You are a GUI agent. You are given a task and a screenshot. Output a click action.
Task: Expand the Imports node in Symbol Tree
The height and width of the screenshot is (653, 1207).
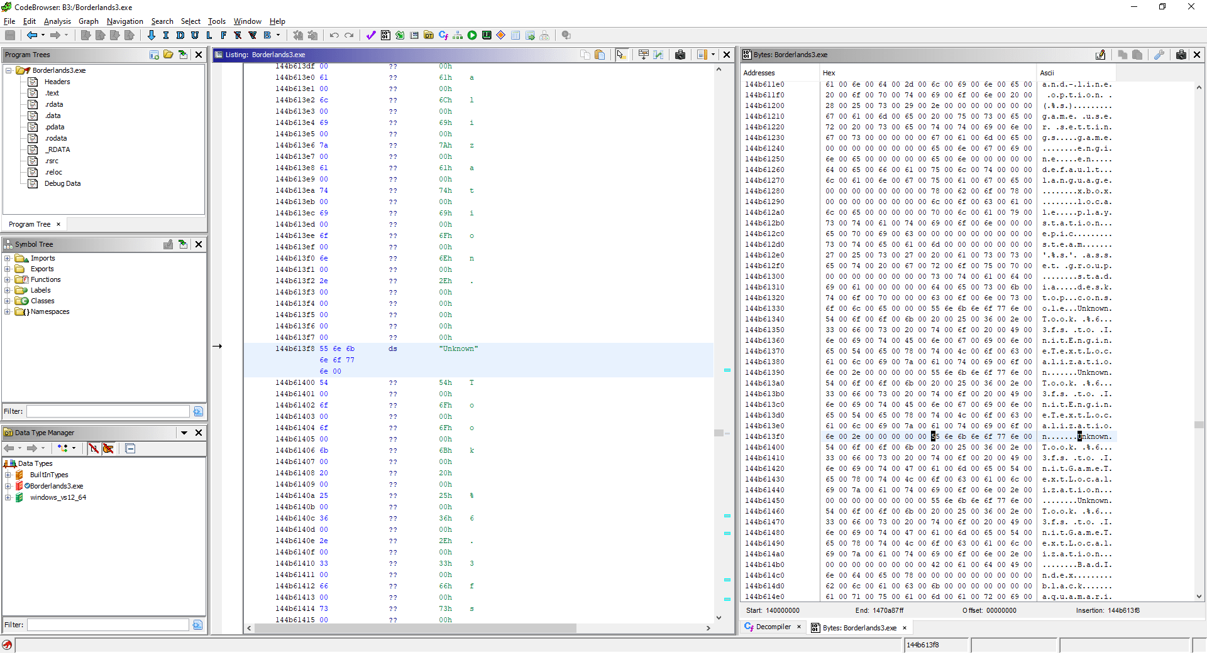click(8, 258)
